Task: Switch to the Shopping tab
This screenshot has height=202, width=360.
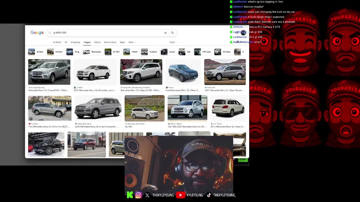Action: [75, 42]
